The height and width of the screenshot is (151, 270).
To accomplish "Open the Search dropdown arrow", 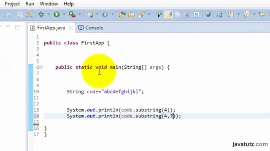I will tap(149, 14).
